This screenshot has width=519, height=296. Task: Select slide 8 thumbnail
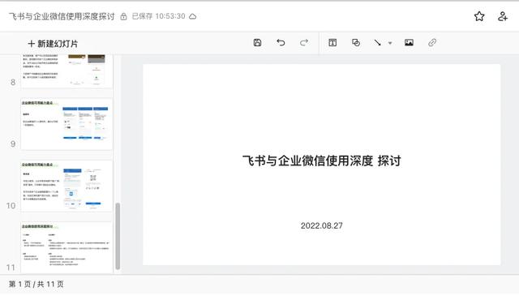(x=66, y=71)
